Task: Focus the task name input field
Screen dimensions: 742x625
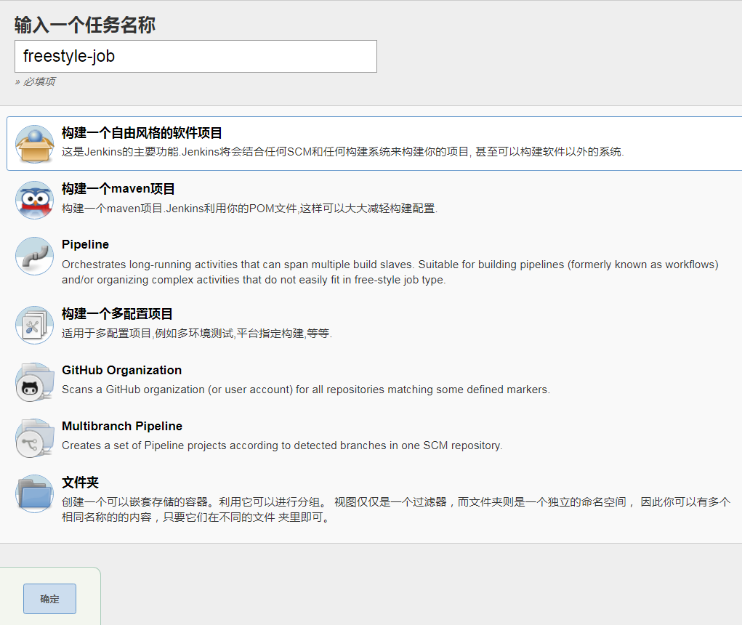Action: pyautogui.click(x=195, y=56)
